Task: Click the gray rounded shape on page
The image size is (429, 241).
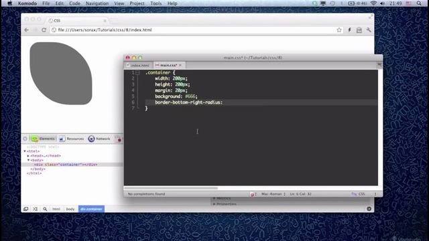Action: (61, 73)
